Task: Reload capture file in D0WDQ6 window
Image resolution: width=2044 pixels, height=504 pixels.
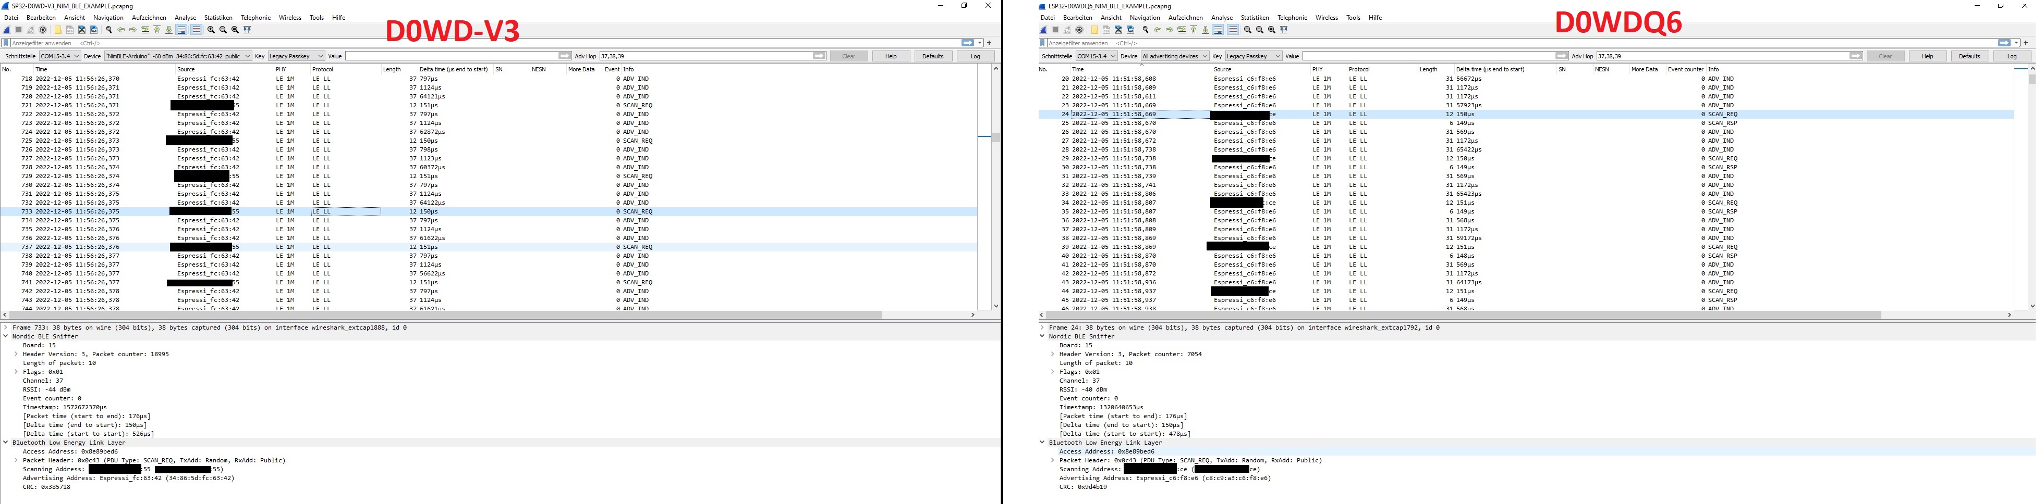Action: click(x=1130, y=29)
